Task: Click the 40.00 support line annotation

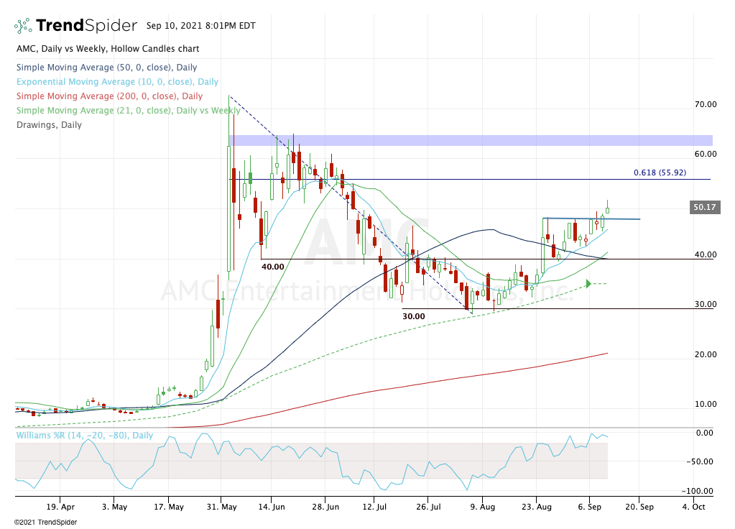Action: pyautogui.click(x=273, y=267)
